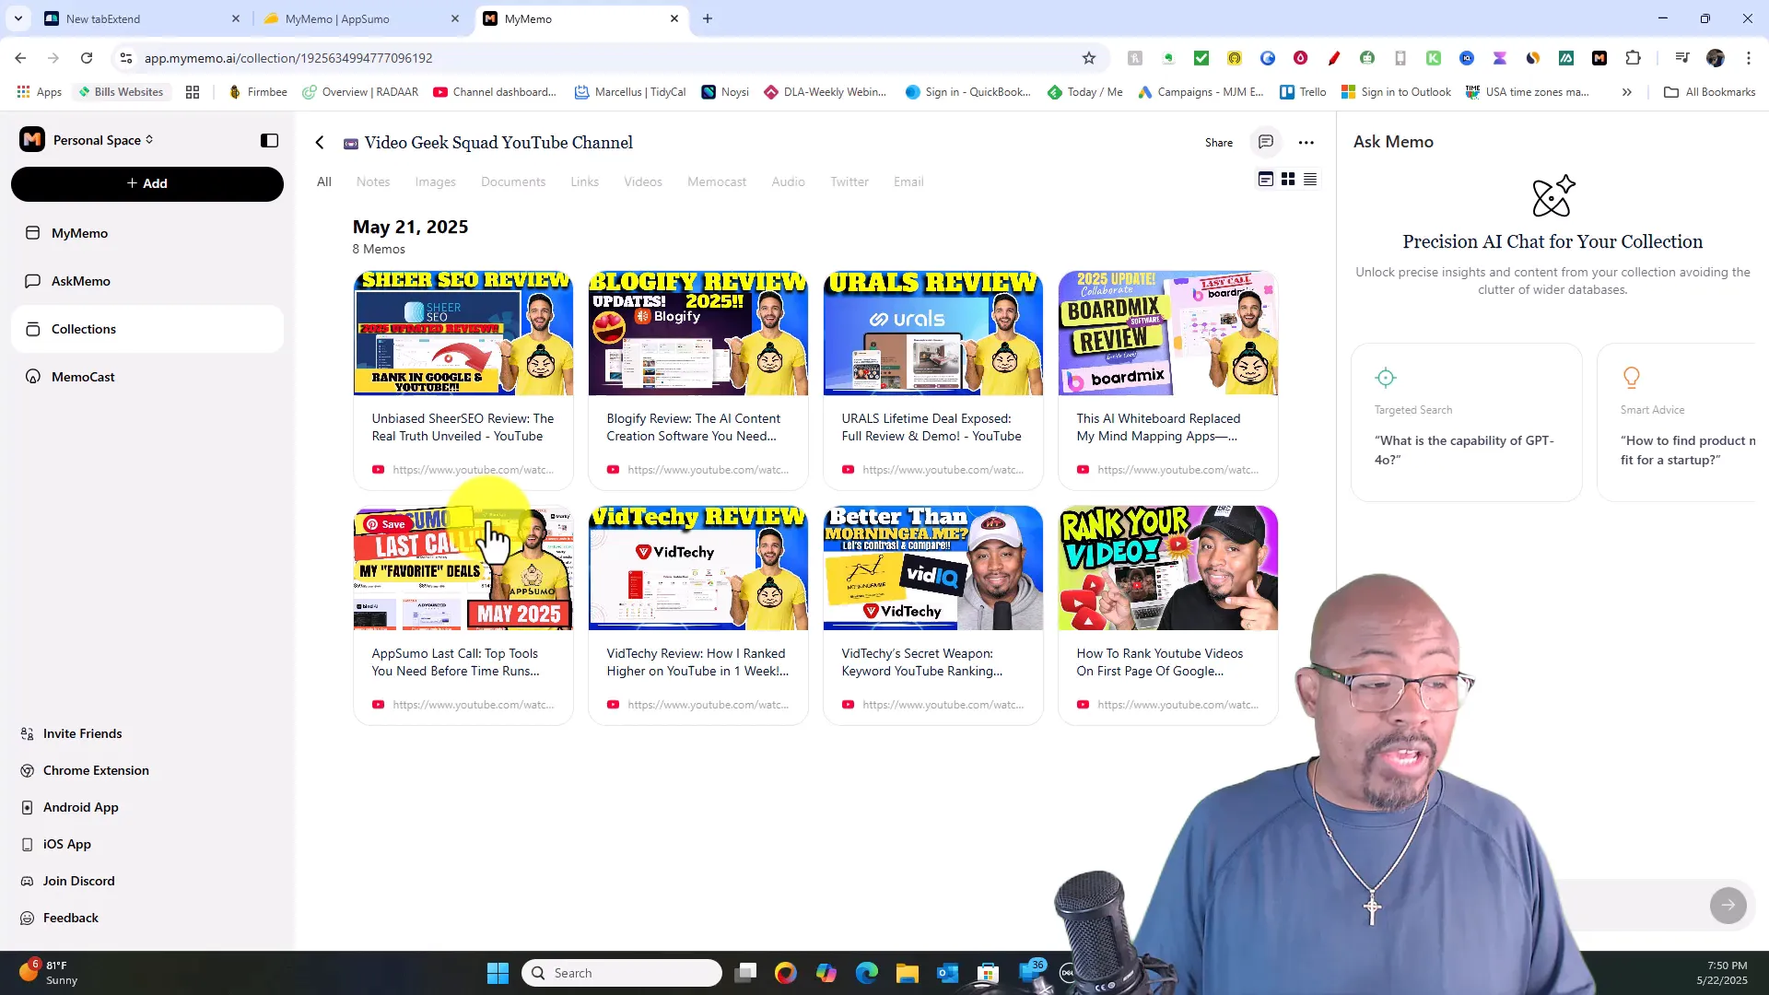
Task: Click 'How To Rank Youtube Videos' title
Action: pos(1160,661)
